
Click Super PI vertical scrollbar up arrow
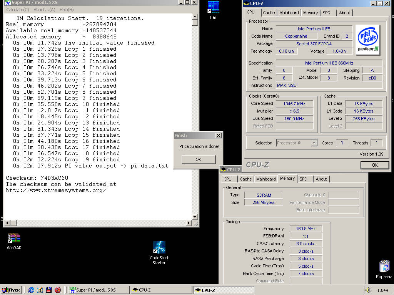point(195,17)
